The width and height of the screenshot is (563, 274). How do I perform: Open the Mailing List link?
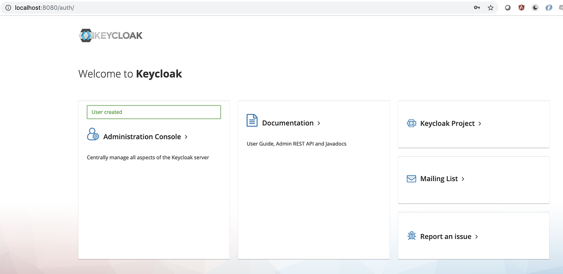coord(439,179)
